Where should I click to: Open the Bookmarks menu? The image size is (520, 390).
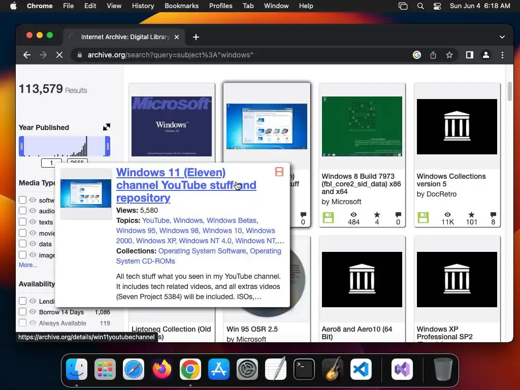(181, 6)
